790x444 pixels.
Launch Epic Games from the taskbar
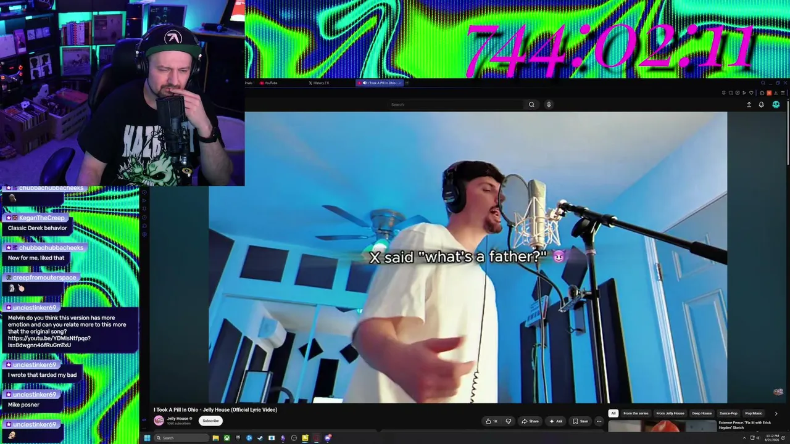click(238, 438)
